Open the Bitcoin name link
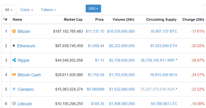Image resolution: width=206 pixels, height=108 pixels. (x=24, y=31)
